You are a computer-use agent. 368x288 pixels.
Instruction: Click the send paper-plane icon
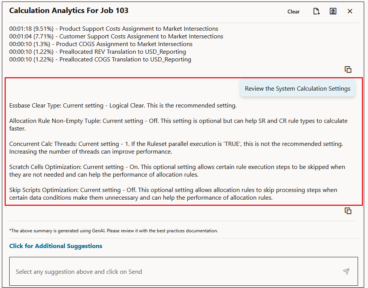click(346, 271)
